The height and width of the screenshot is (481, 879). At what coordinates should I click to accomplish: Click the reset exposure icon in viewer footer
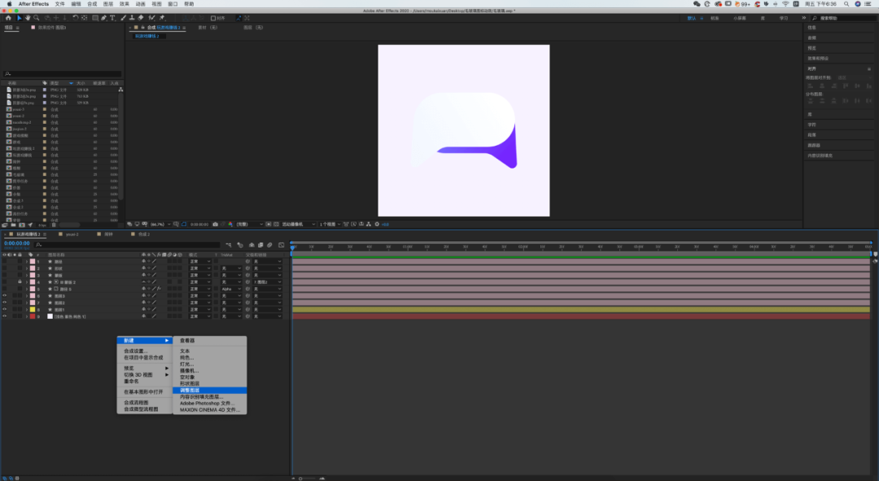(x=377, y=225)
